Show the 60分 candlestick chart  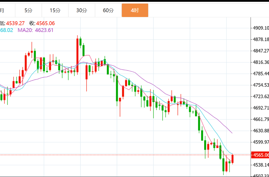pyautogui.click(x=108, y=10)
